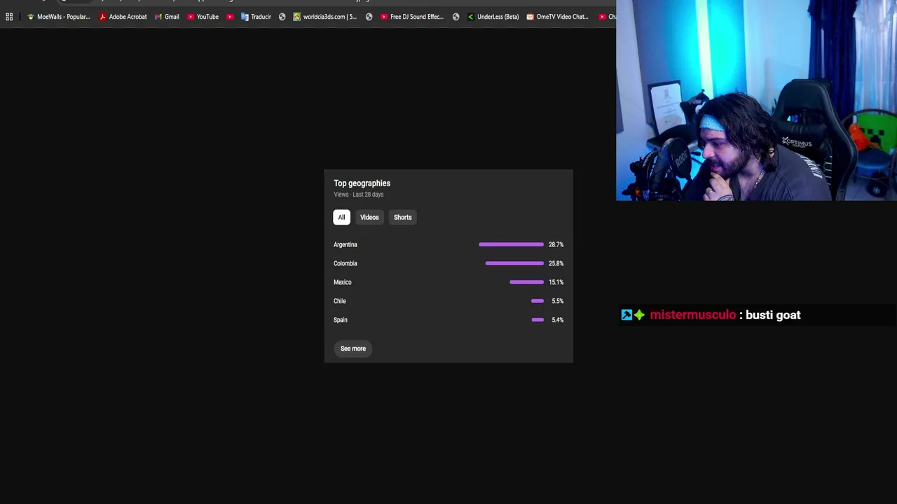Click the 25.8% value

556,263
